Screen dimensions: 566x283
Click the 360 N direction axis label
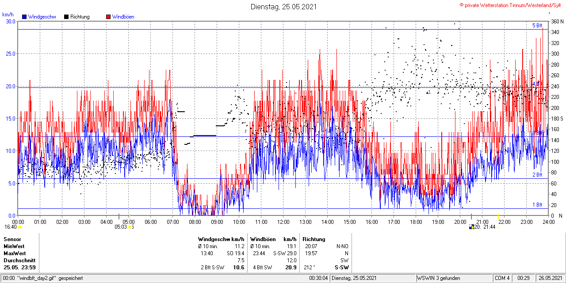point(557,21)
